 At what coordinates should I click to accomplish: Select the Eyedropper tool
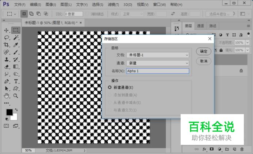(16, 45)
